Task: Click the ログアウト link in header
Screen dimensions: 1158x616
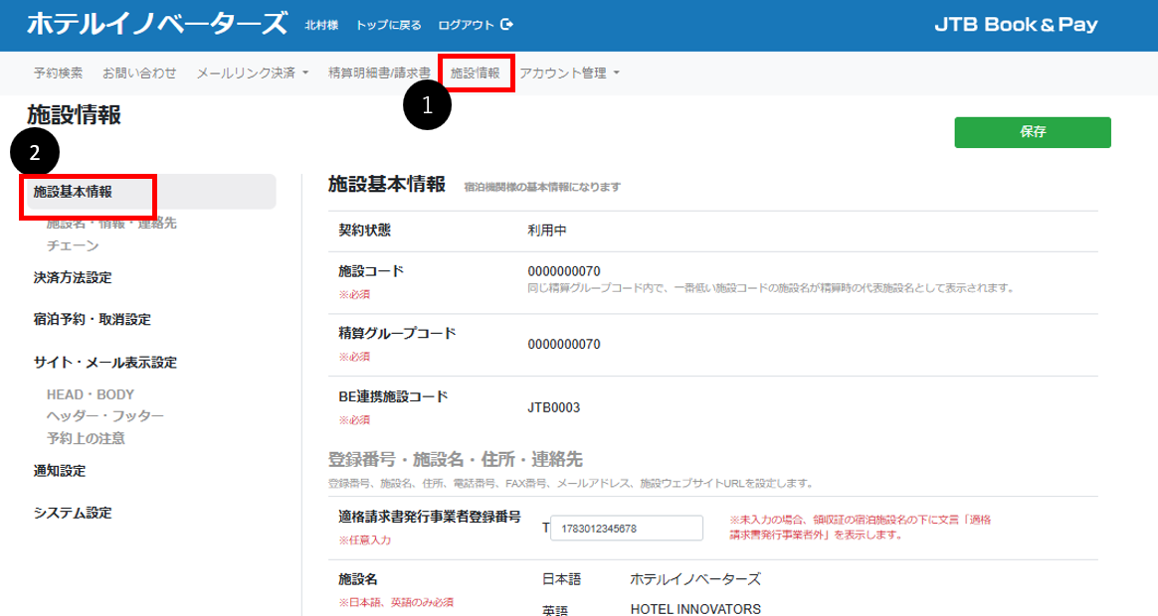Action: pyautogui.click(x=466, y=25)
